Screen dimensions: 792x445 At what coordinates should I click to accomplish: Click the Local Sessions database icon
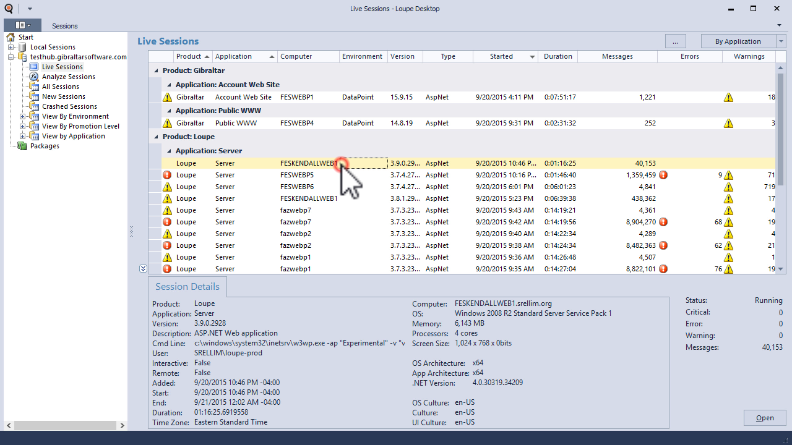tap(22, 47)
